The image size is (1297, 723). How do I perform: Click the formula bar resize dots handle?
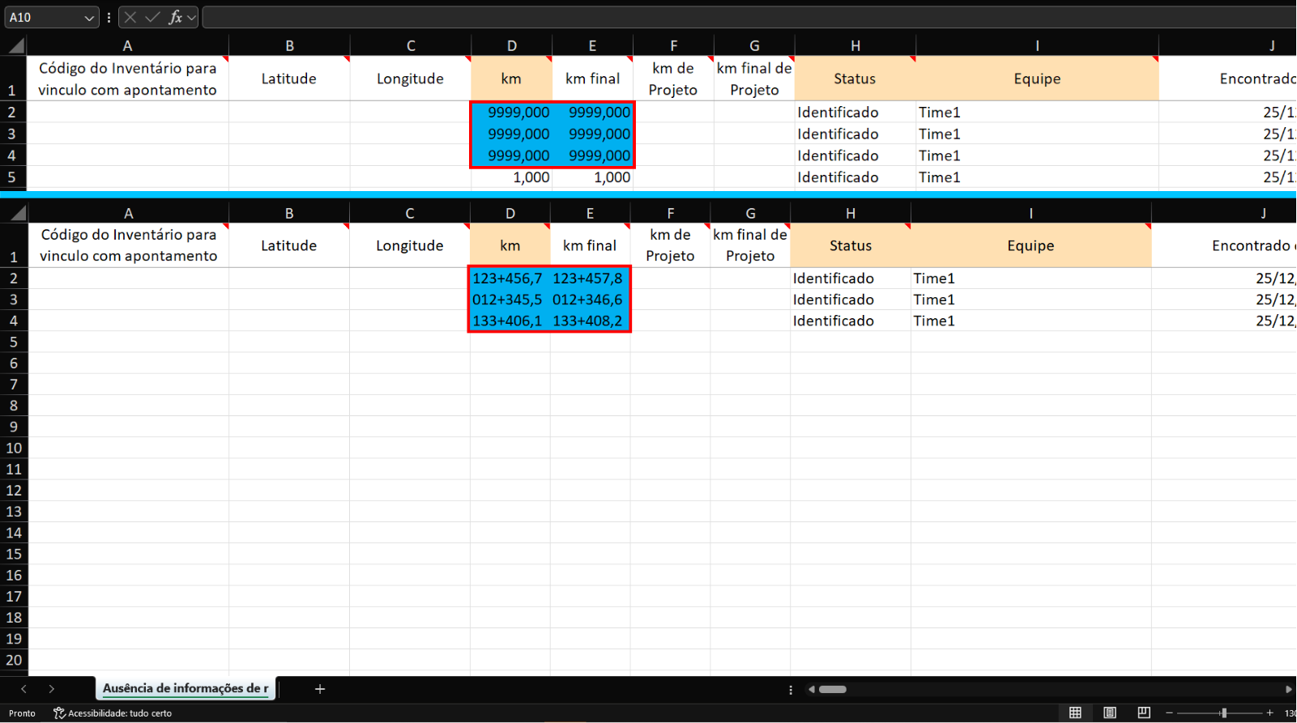click(109, 17)
